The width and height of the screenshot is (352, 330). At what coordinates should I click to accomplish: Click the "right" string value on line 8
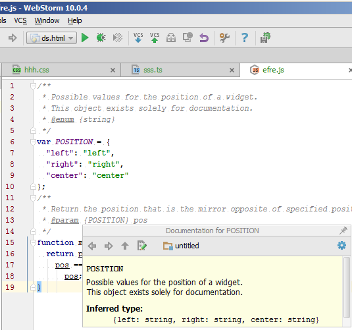pyautogui.click(x=103, y=164)
